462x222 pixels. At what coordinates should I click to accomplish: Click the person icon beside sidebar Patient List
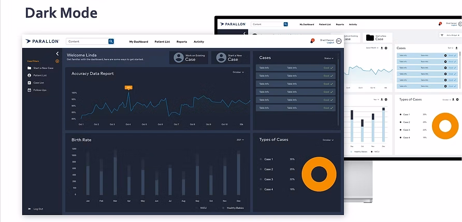(29, 75)
